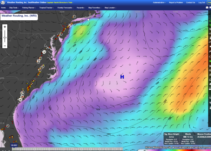Toggle the thermometer temperature layer icon
Screen dimensions: 211x151
coord(210,38)
